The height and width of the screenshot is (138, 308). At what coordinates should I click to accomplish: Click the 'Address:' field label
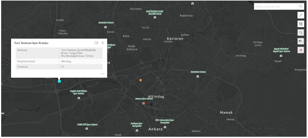(x=22, y=50)
